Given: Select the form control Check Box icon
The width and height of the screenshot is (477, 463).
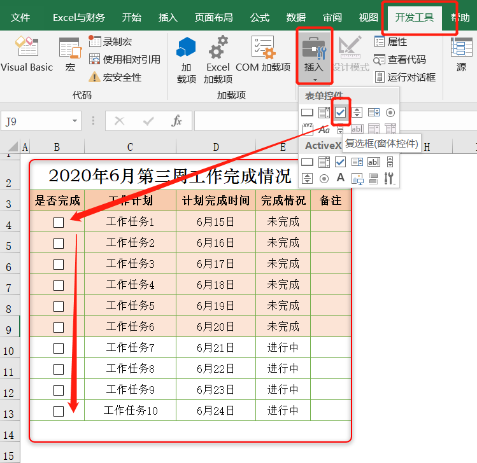Looking at the screenshot, I should click(341, 113).
